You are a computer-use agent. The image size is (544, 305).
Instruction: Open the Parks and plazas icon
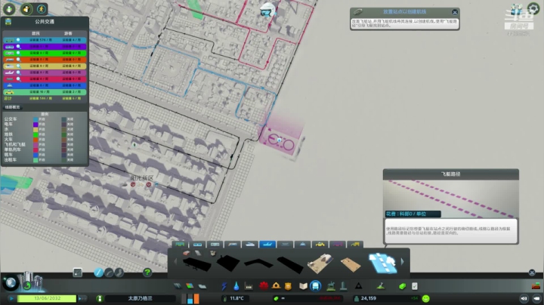[x=331, y=286]
